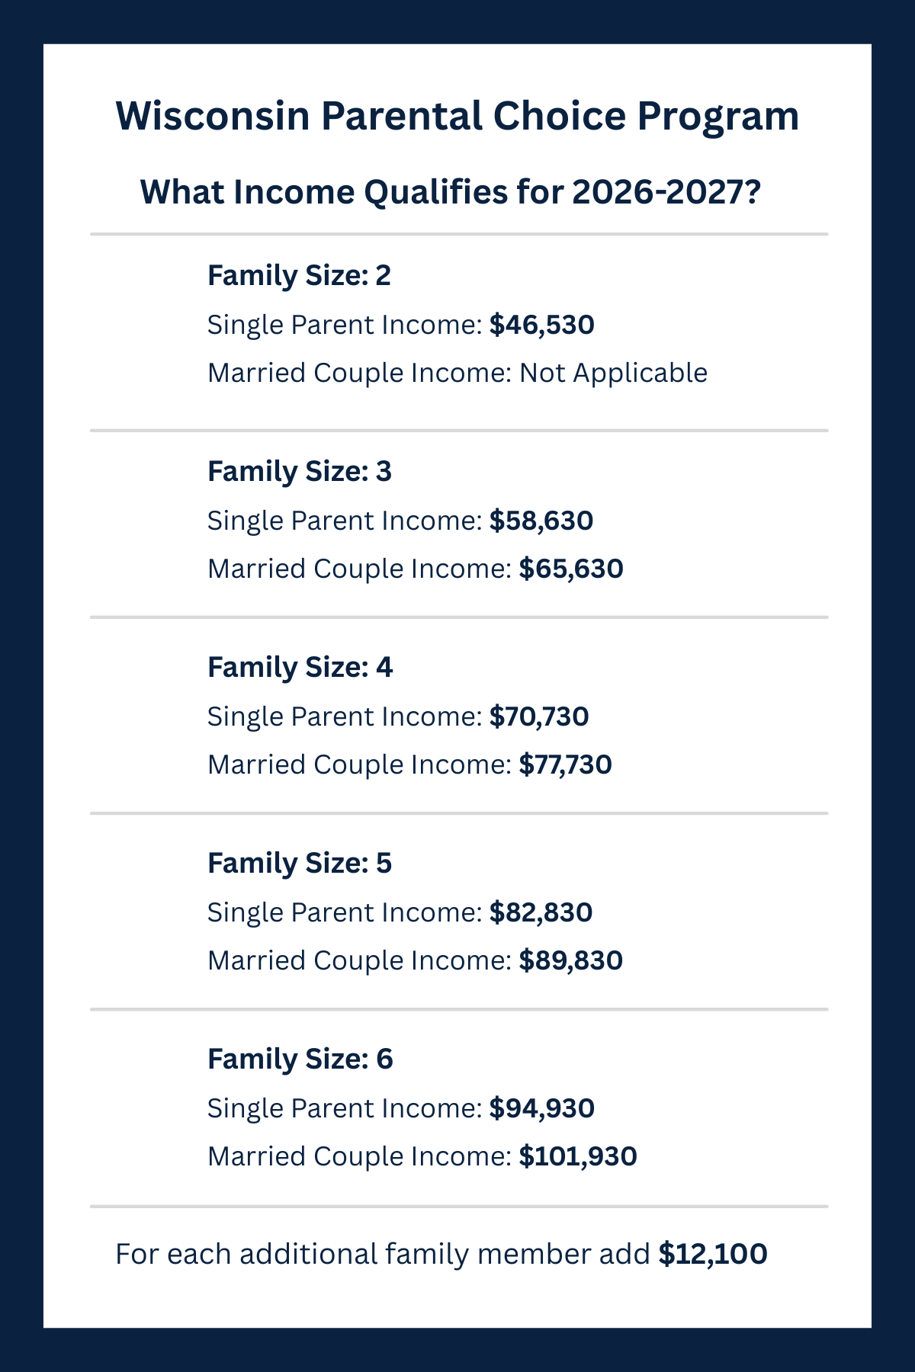Click the $70,730 single parent income
915x1372 pixels.
(538, 716)
